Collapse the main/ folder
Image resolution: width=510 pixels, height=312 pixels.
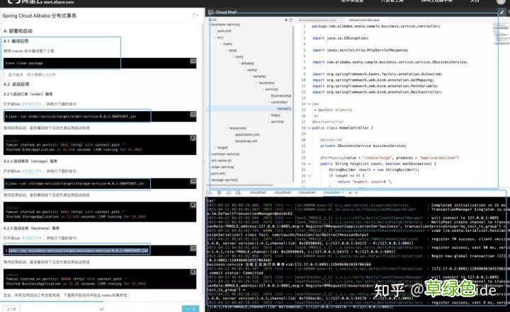pyautogui.click(x=221, y=44)
